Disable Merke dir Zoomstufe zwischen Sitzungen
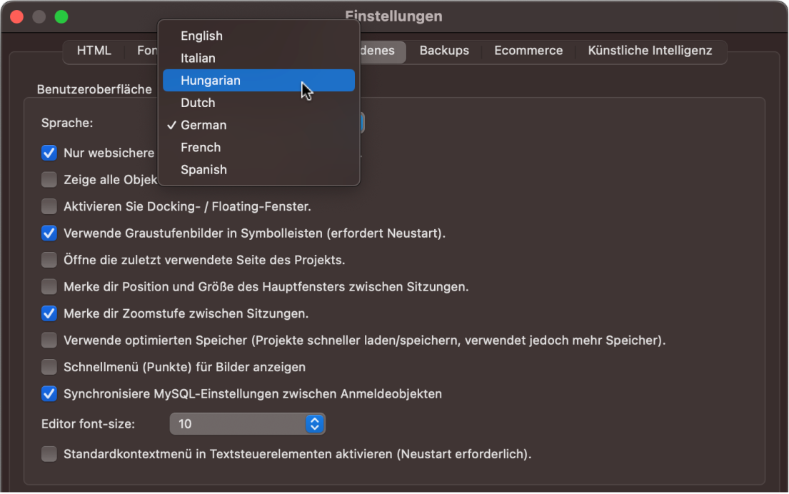789x494 pixels. tap(49, 313)
